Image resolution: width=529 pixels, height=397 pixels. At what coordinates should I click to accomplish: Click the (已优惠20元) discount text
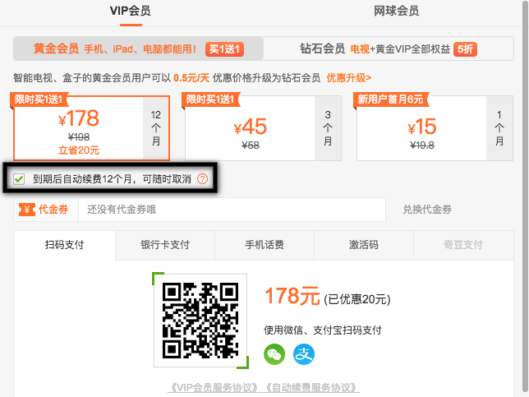pos(357,299)
